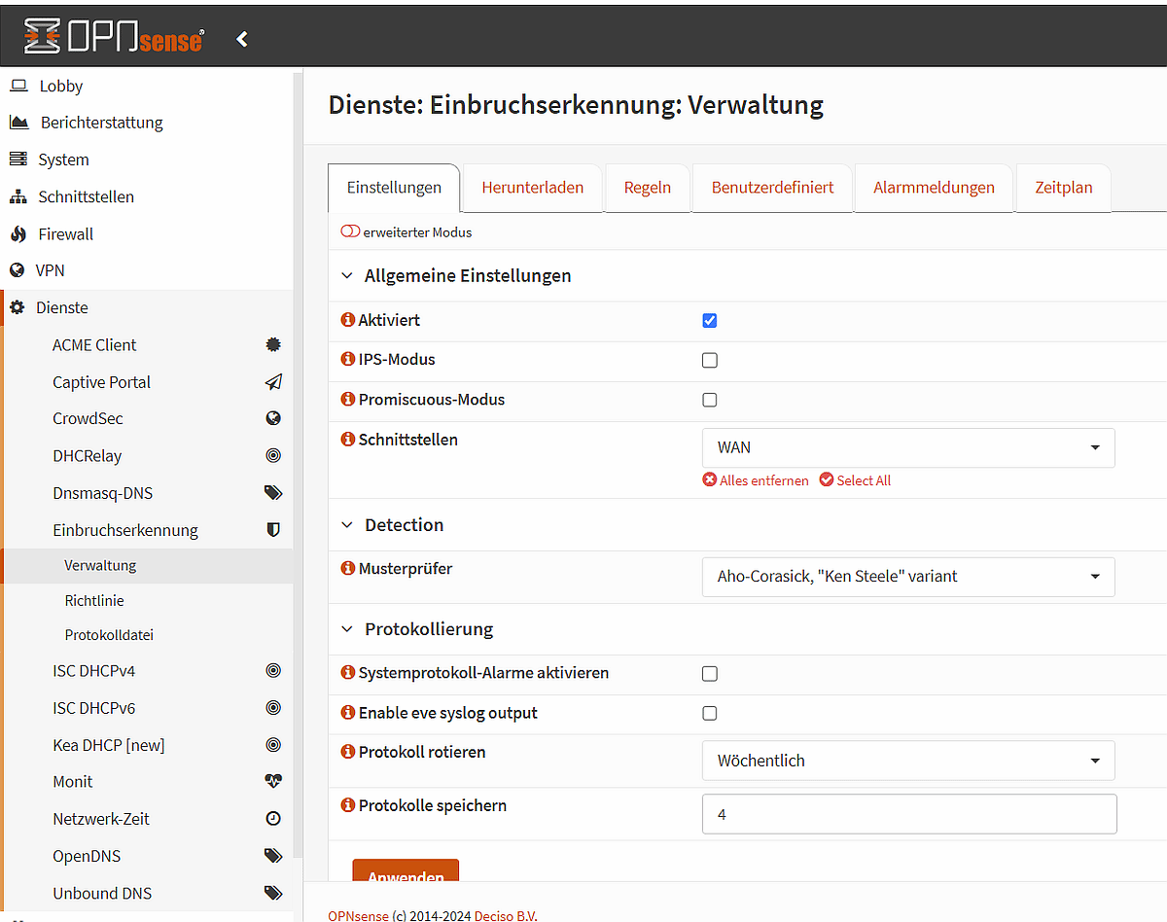This screenshot has width=1167, height=922.
Task: Collapse the Allgemeine Einstellungen section
Action: (347, 276)
